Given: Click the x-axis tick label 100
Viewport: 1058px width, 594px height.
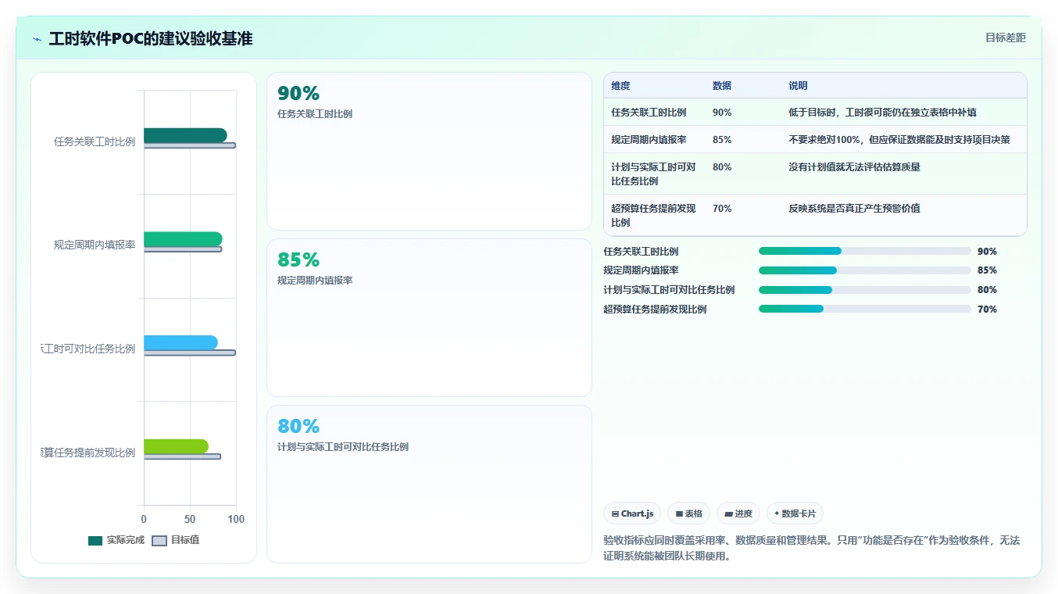Looking at the screenshot, I should tap(236, 519).
